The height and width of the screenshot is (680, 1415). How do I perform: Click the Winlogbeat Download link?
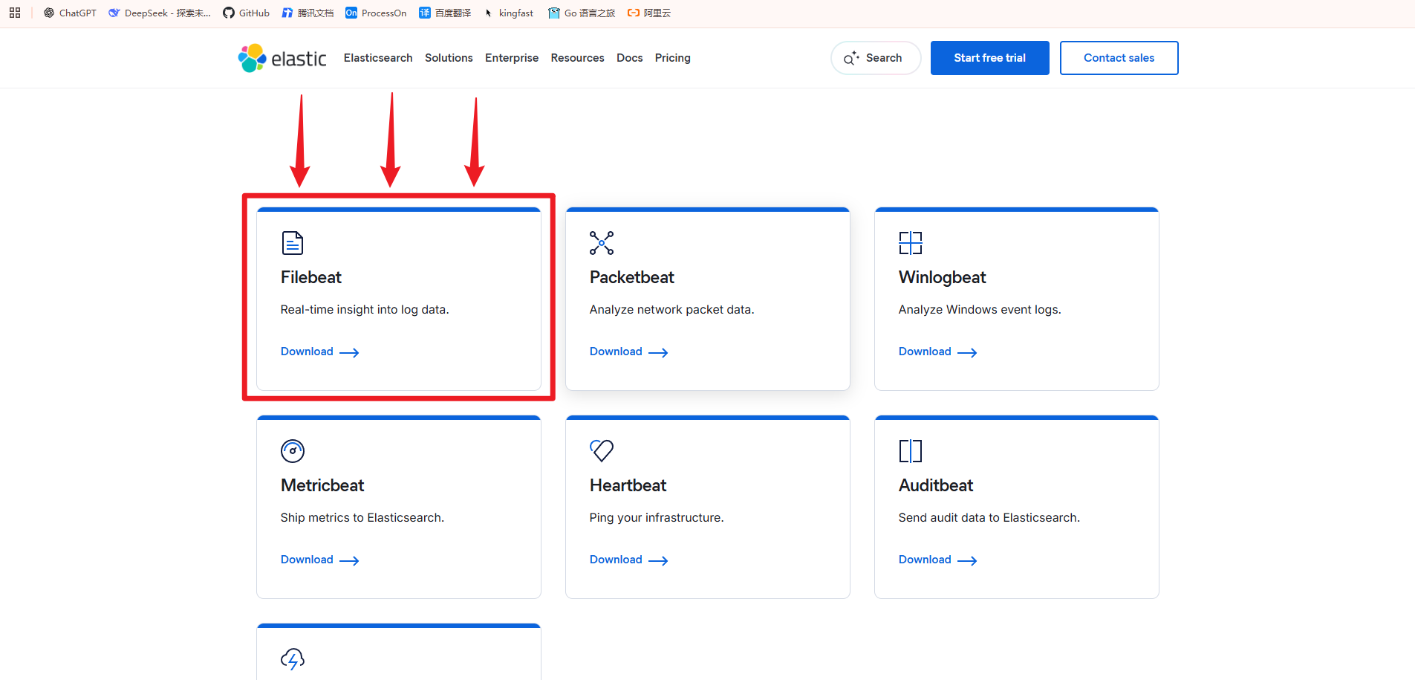(938, 352)
